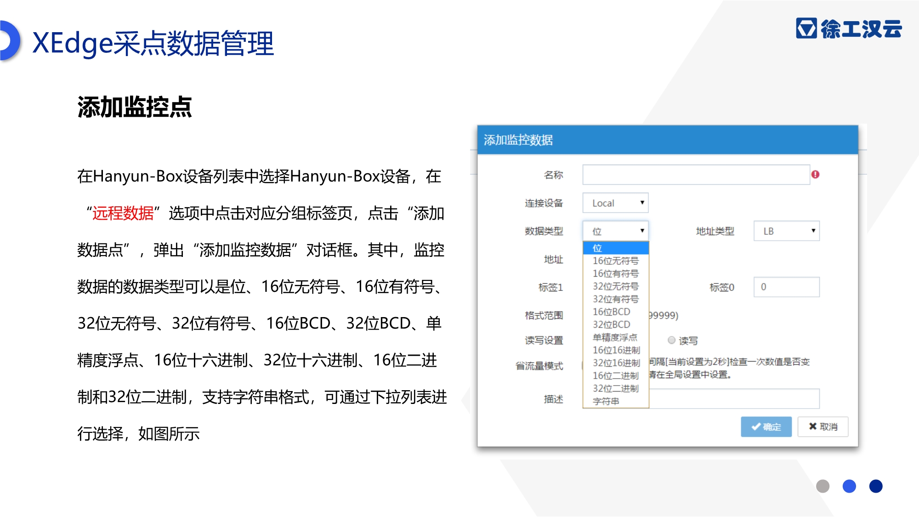Click the description input field
This screenshot has width=919, height=517.
tap(734, 398)
